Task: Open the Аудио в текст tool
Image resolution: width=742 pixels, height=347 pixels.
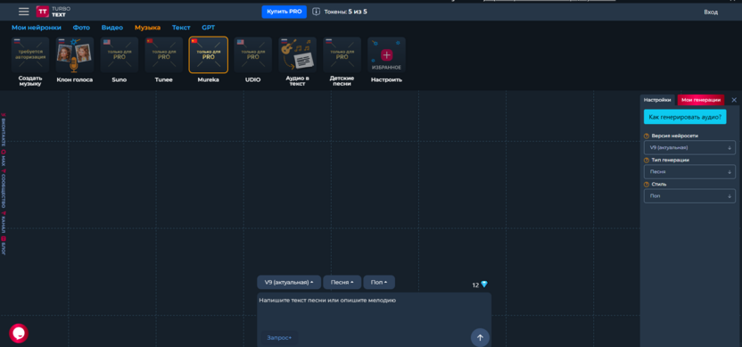Action: click(x=297, y=62)
